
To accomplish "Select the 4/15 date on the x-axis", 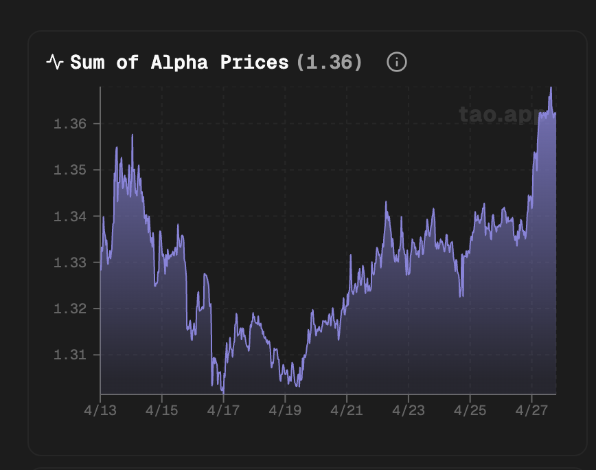I will click(x=162, y=410).
